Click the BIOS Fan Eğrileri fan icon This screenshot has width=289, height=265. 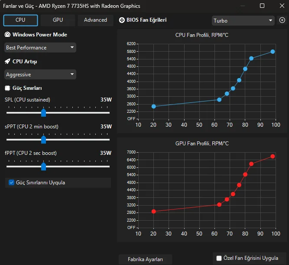[122, 20]
